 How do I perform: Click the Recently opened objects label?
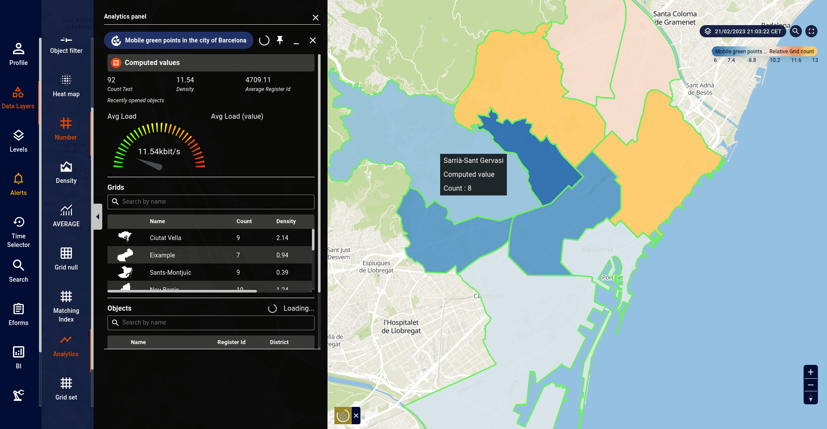point(136,101)
